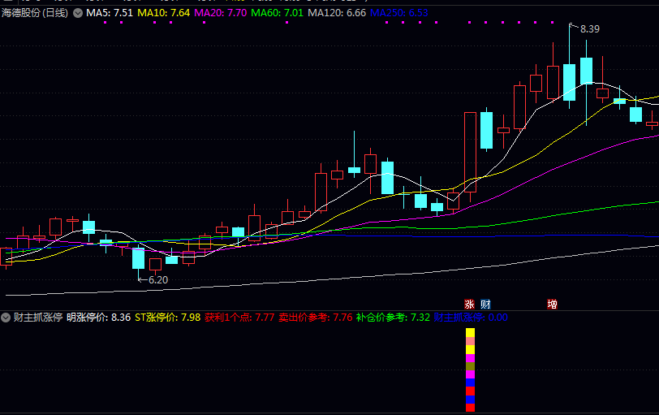
Task: Click the 明涨停价 8.36 readout
Action: 98,317
